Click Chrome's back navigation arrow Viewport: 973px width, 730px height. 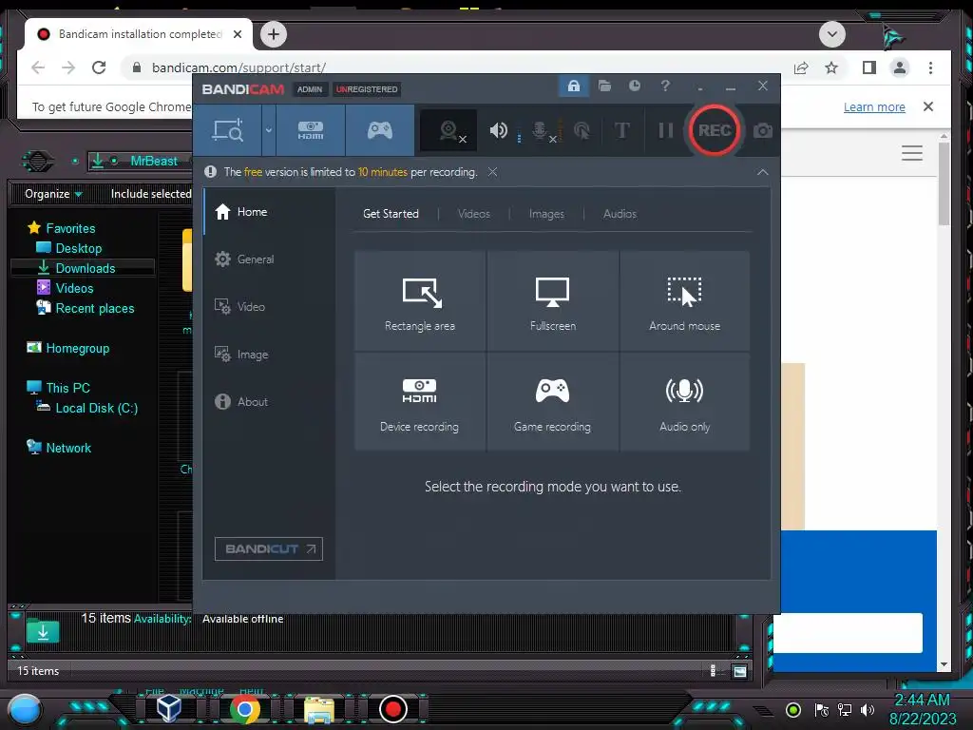[x=38, y=67]
